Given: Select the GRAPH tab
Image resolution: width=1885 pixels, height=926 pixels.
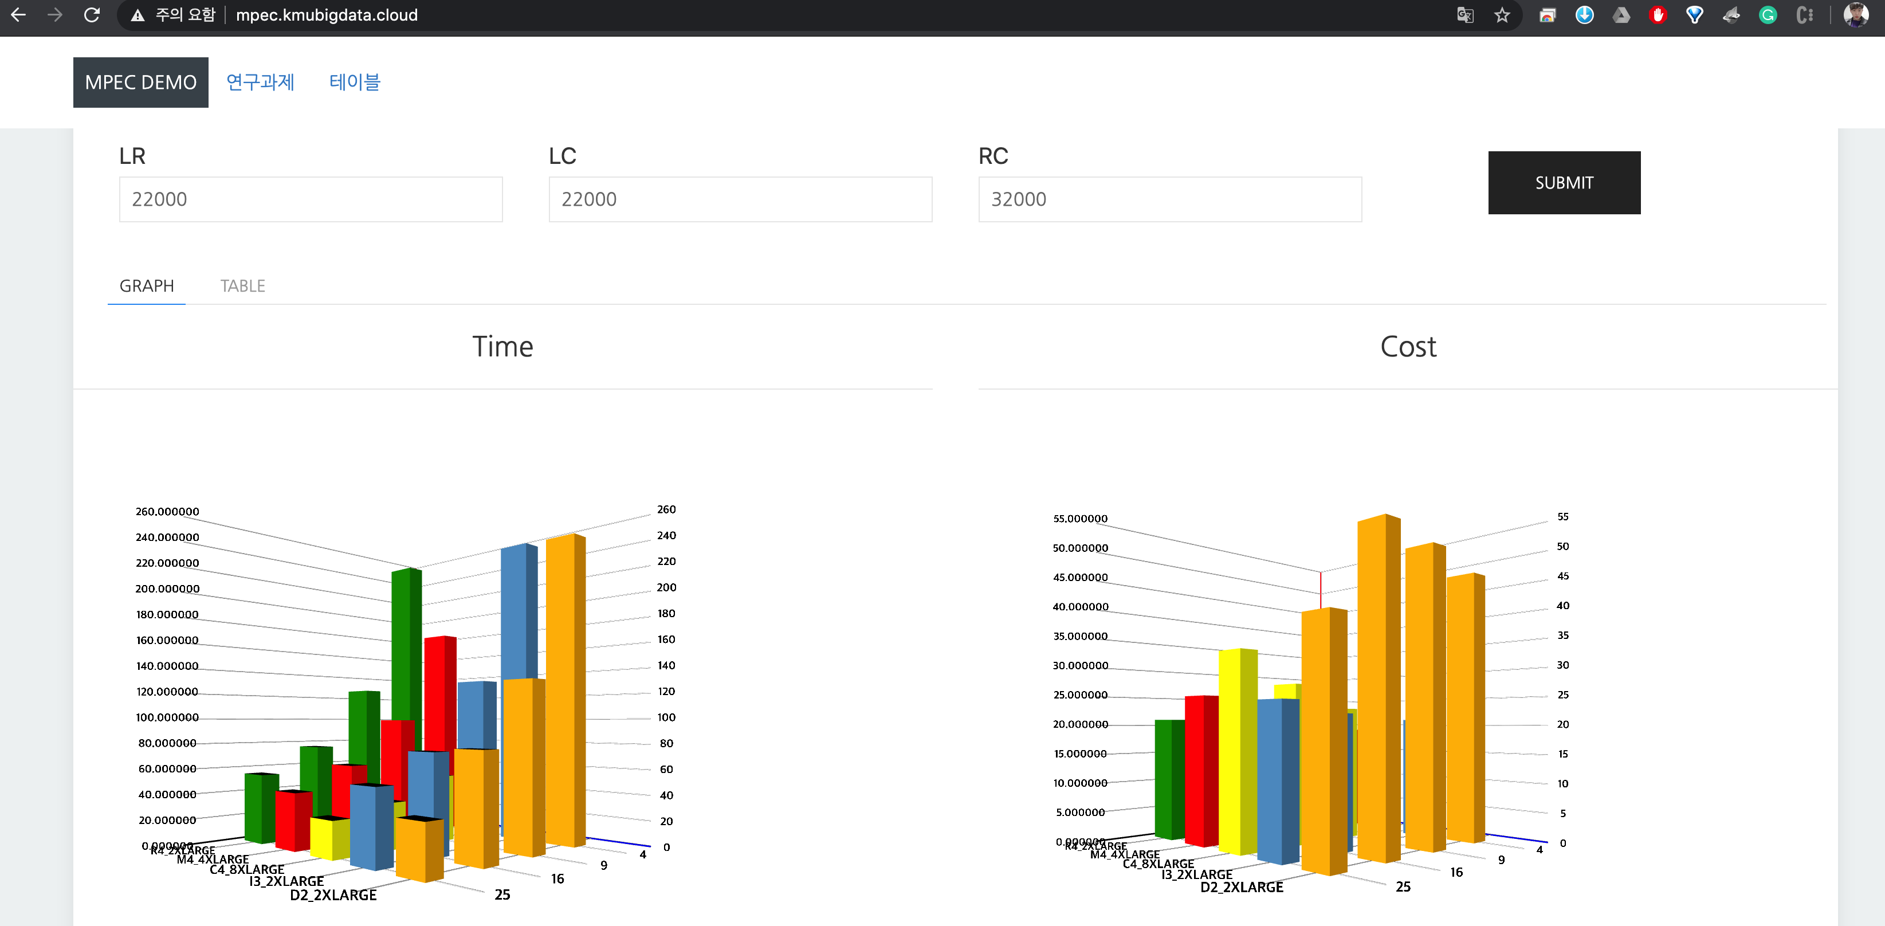Looking at the screenshot, I should [146, 285].
